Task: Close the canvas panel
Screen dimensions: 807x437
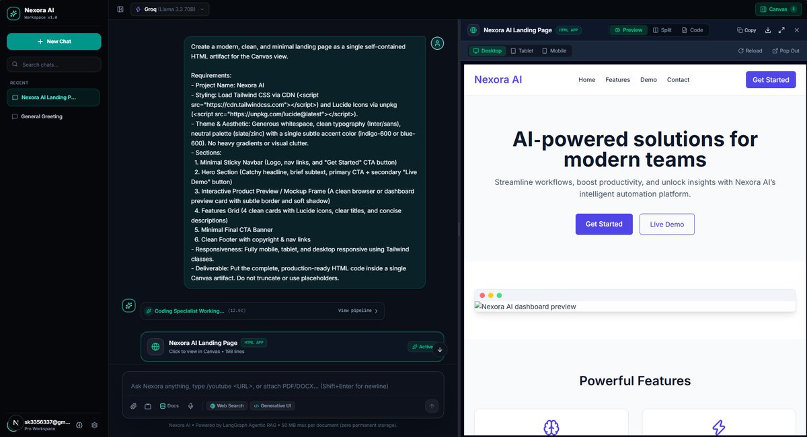Action: pos(797,30)
